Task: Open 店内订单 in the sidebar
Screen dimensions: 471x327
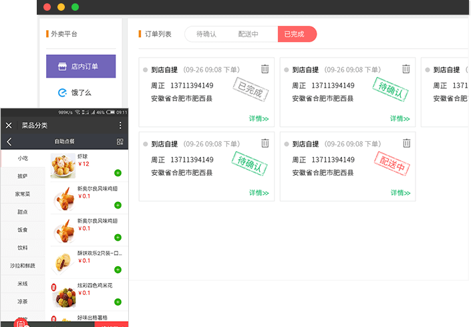Action: click(x=81, y=66)
